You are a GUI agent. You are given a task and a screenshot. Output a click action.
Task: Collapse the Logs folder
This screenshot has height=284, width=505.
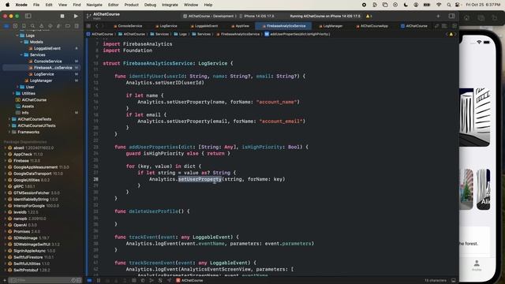(17, 35)
